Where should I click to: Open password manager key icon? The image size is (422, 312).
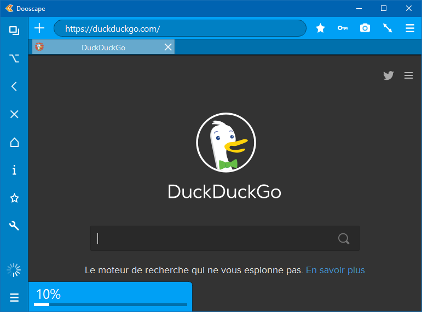tap(343, 28)
